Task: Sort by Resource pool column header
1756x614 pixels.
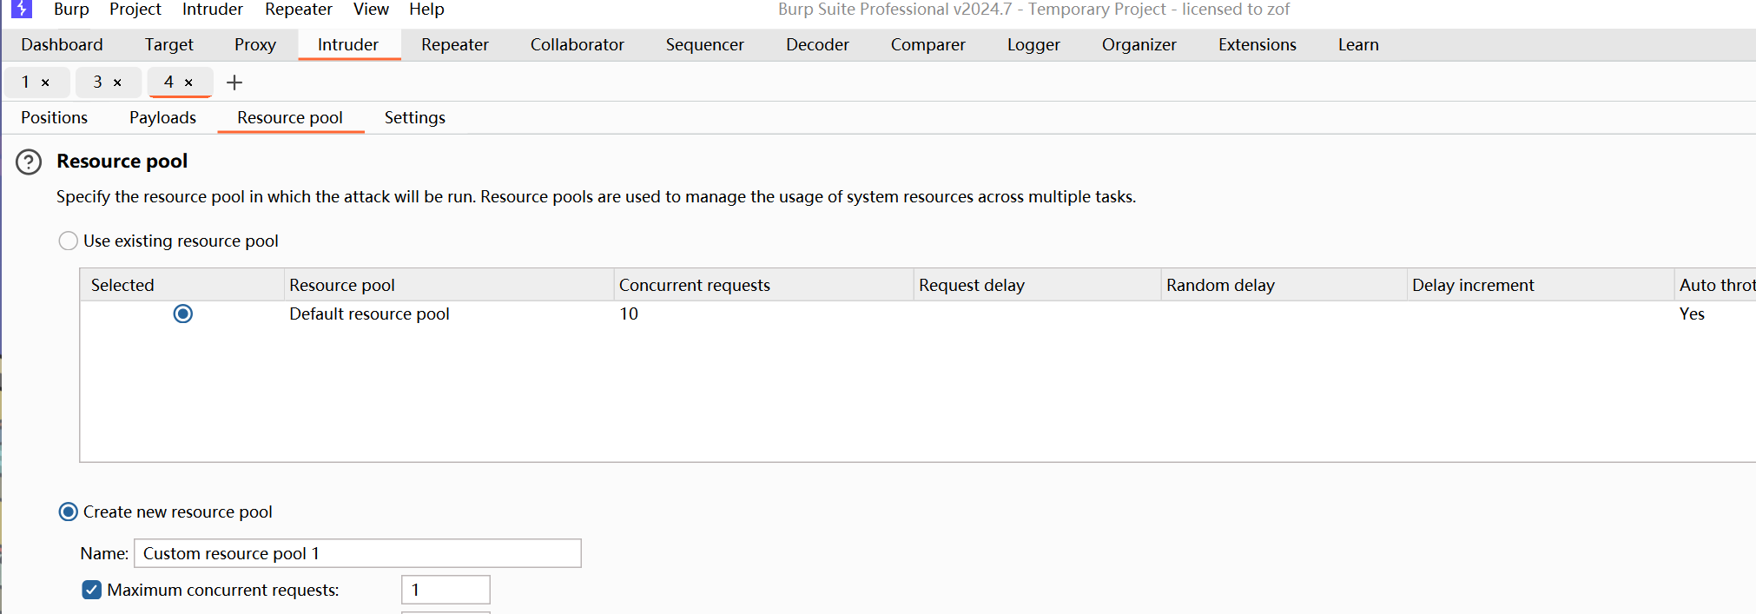Action: (449, 285)
